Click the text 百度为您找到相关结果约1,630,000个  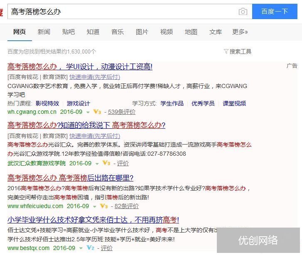(52, 51)
